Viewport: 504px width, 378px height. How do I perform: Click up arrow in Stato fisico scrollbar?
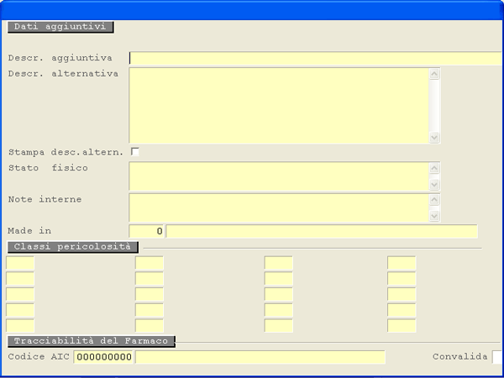(x=434, y=168)
